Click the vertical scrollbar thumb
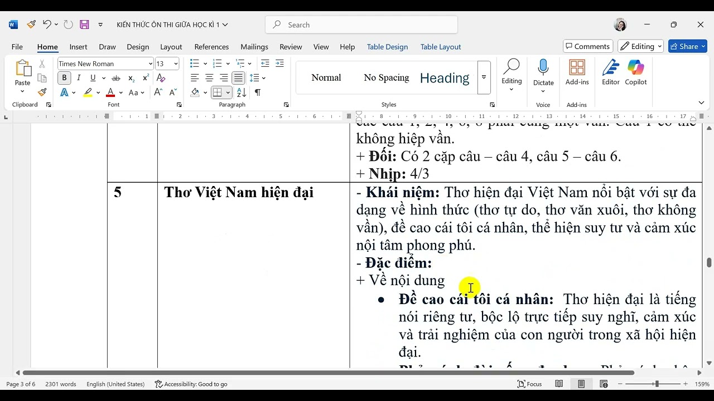Viewport: 714px width, 401px height. (709, 262)
